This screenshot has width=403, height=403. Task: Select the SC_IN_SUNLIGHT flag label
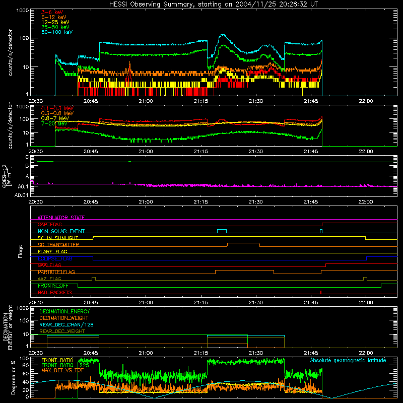(x=58, y=238)
